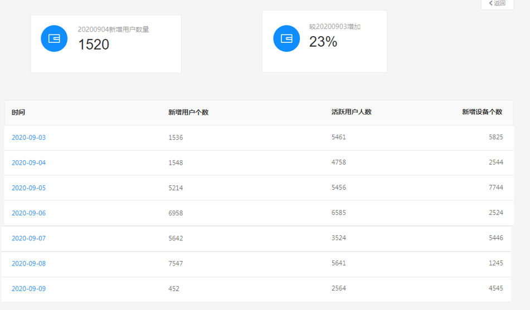The image size is (530, 310).
Task: Open the 2020-09-07 date link
Action: click(x=29, y=238)
